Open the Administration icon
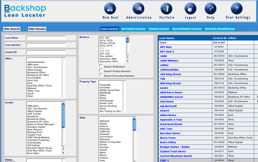 coord(138,8)
